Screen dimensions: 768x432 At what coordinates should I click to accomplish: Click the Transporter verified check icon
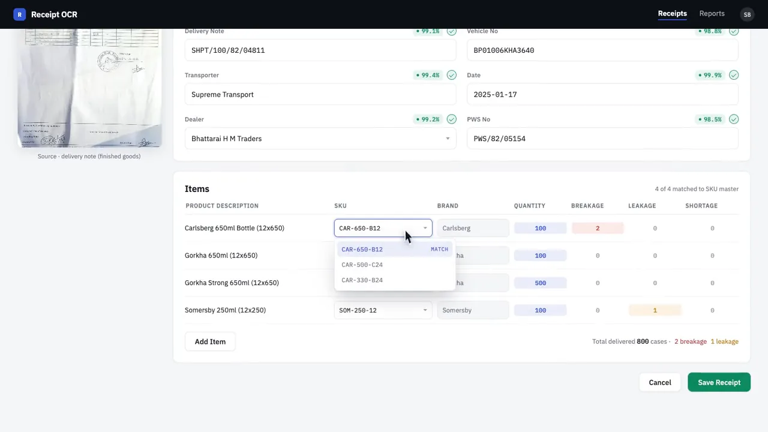[x=451, y=75]
